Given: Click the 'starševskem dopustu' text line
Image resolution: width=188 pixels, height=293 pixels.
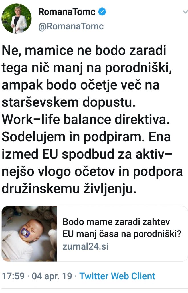Looking at the screenshot, I should [x=68, y=103].
